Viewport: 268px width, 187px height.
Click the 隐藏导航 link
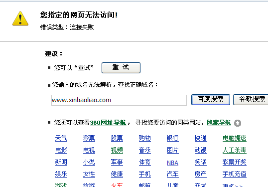point(219,123)
